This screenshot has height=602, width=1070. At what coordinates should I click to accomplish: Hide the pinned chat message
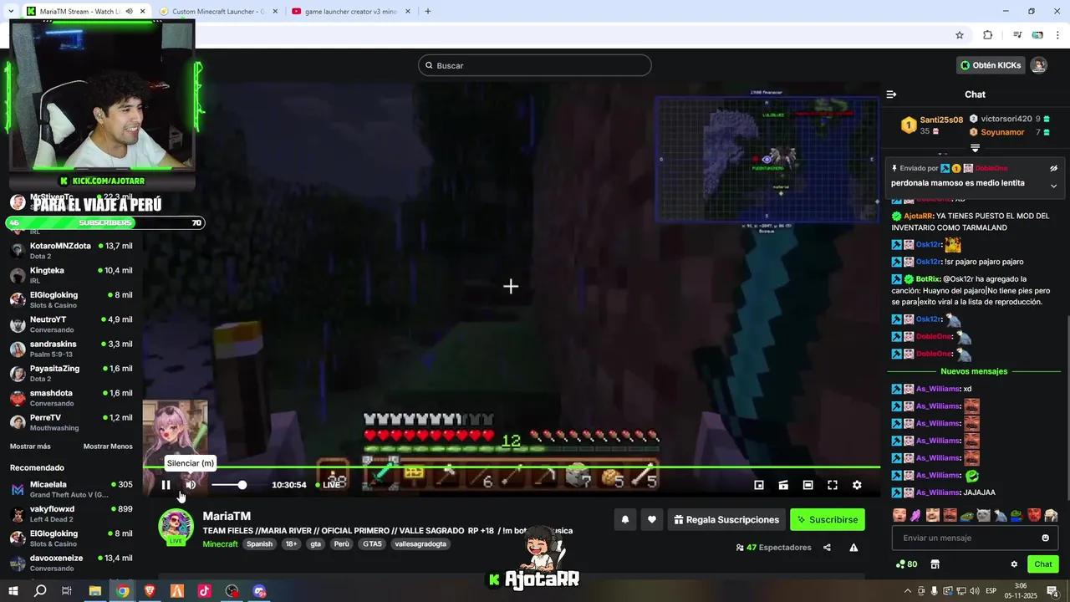point(1053,168)
